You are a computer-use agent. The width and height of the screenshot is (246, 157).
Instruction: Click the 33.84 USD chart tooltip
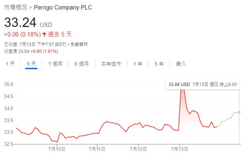pos(203,84)
